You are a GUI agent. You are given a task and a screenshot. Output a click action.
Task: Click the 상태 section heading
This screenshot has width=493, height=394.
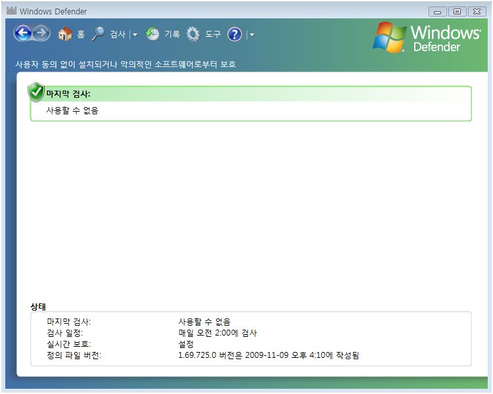tap(38, 307)
